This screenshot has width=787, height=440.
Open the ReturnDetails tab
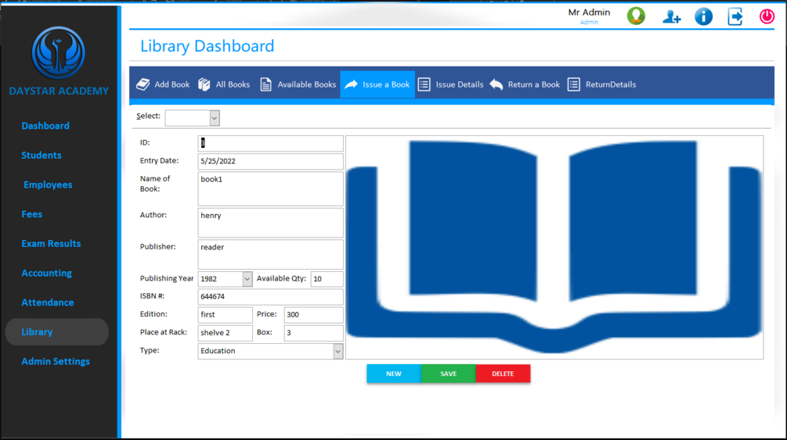point(601,84)
